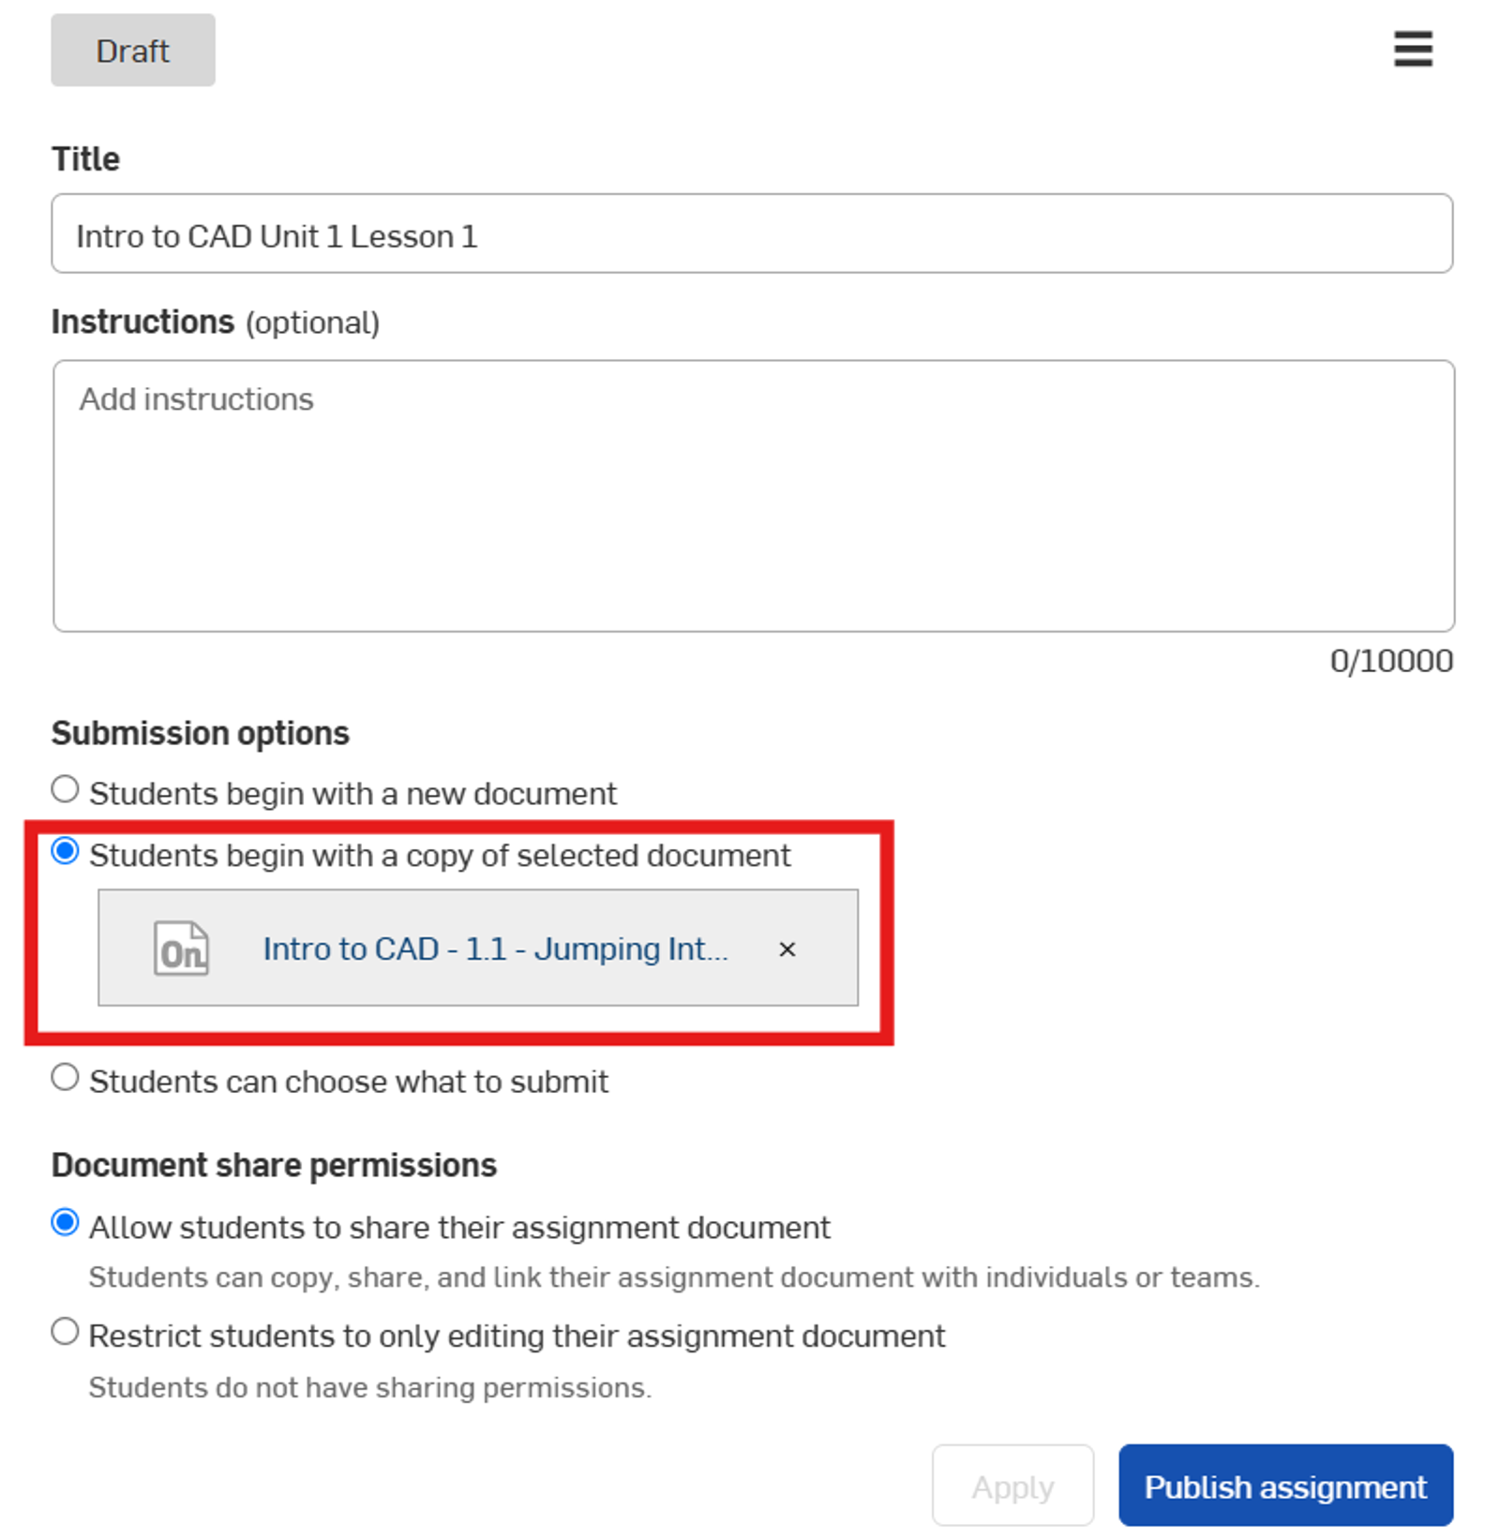This screenshot has width=1500, height=1539.
Task: Click the Document share permissions heading
Action: (x=275, y=1164)
